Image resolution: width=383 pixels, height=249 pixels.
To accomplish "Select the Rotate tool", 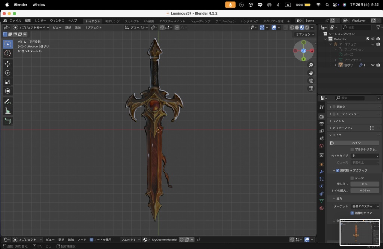I will click(7, 73).
